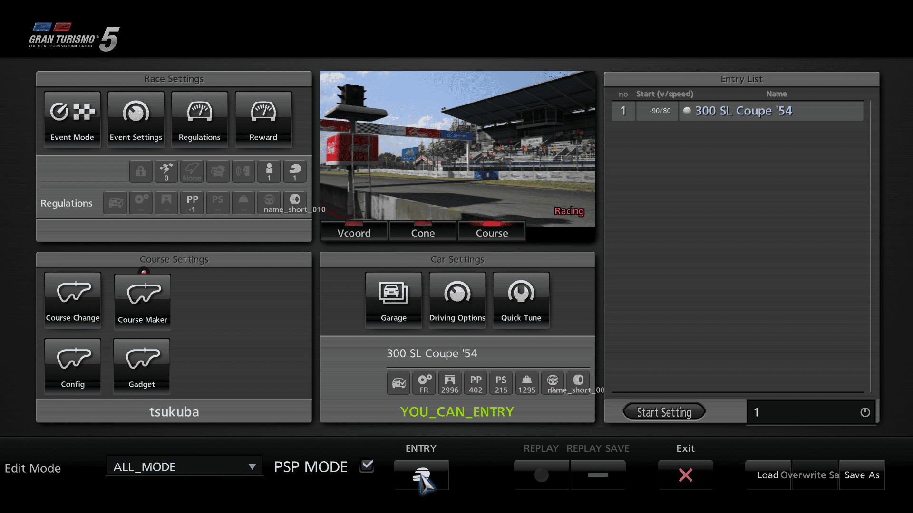Click the -90/80 start speed cell
913x513 pixels.
pyautogui.click(x=657, y=111)
